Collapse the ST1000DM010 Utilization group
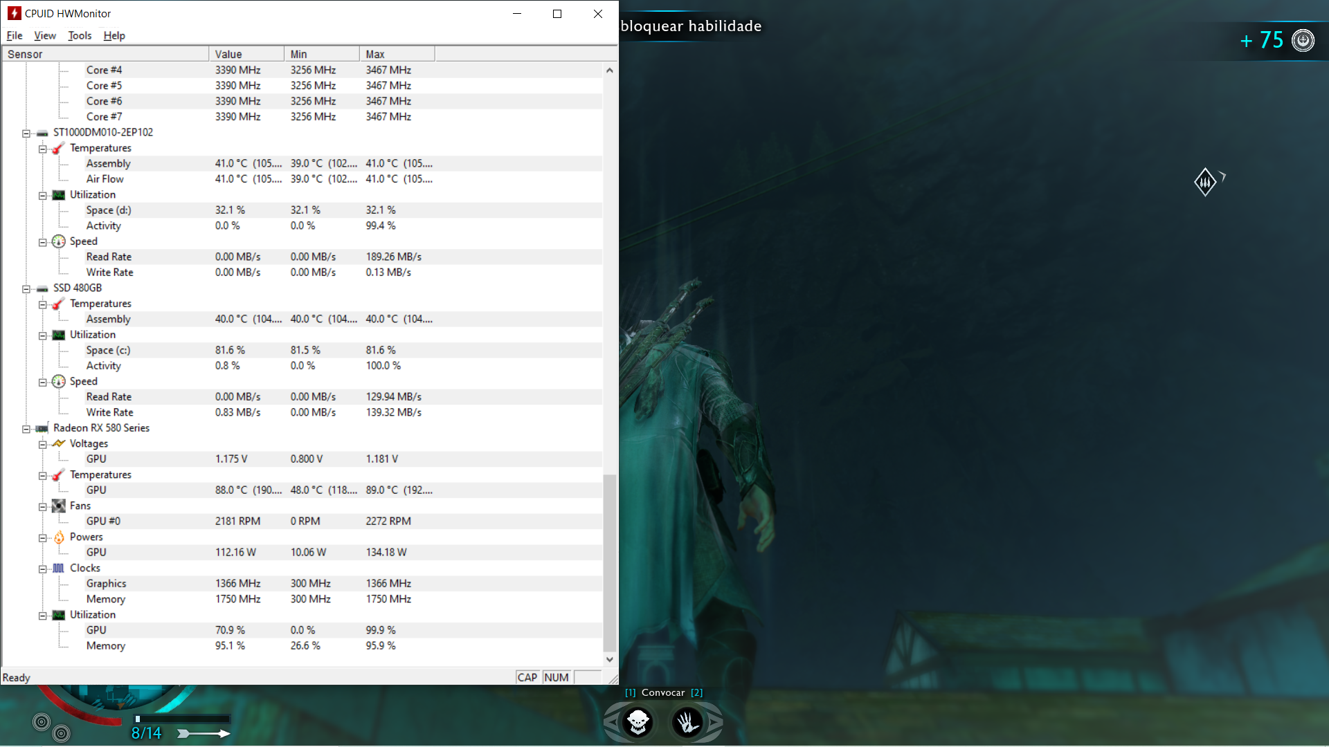Image resolution: width=1329 pixels, height=747 pixels. (43, 195)
